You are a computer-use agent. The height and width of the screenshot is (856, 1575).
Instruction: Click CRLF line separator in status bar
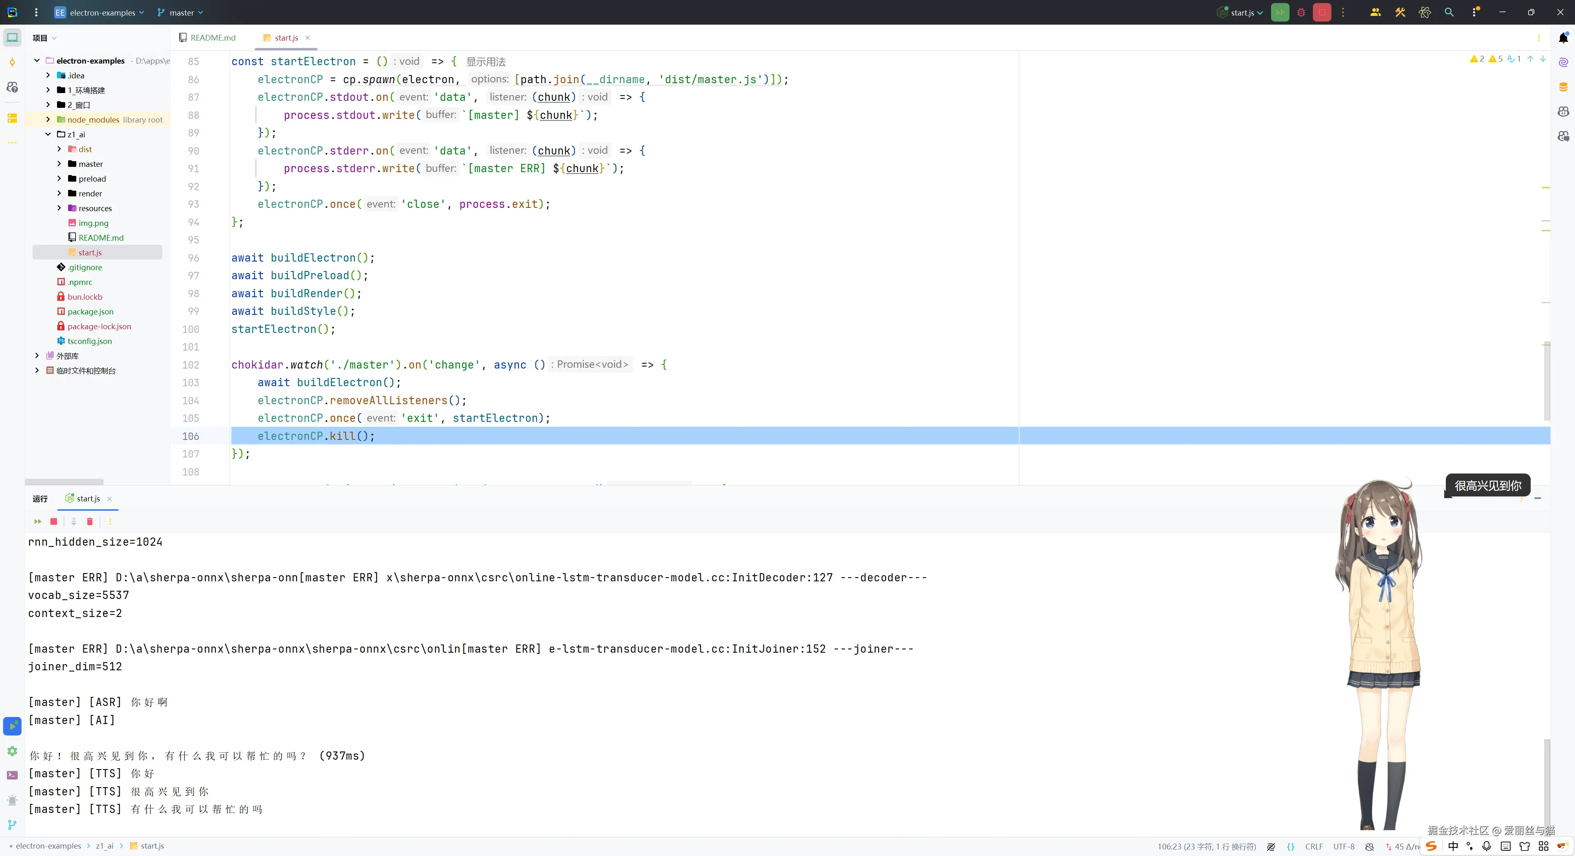point(1313,846)
